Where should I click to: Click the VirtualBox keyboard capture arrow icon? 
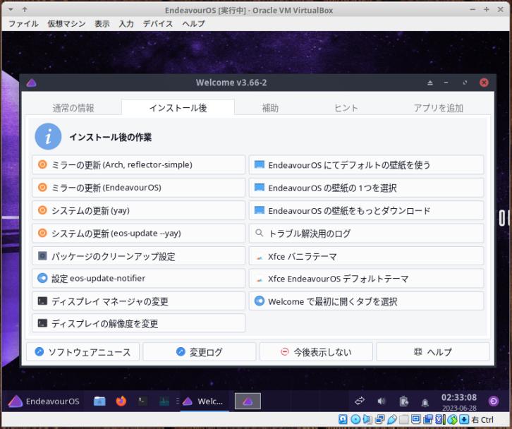464,419
